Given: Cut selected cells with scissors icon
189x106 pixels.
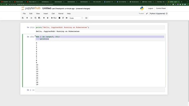Looking at the screenshot, I should [x=32, y=18].
